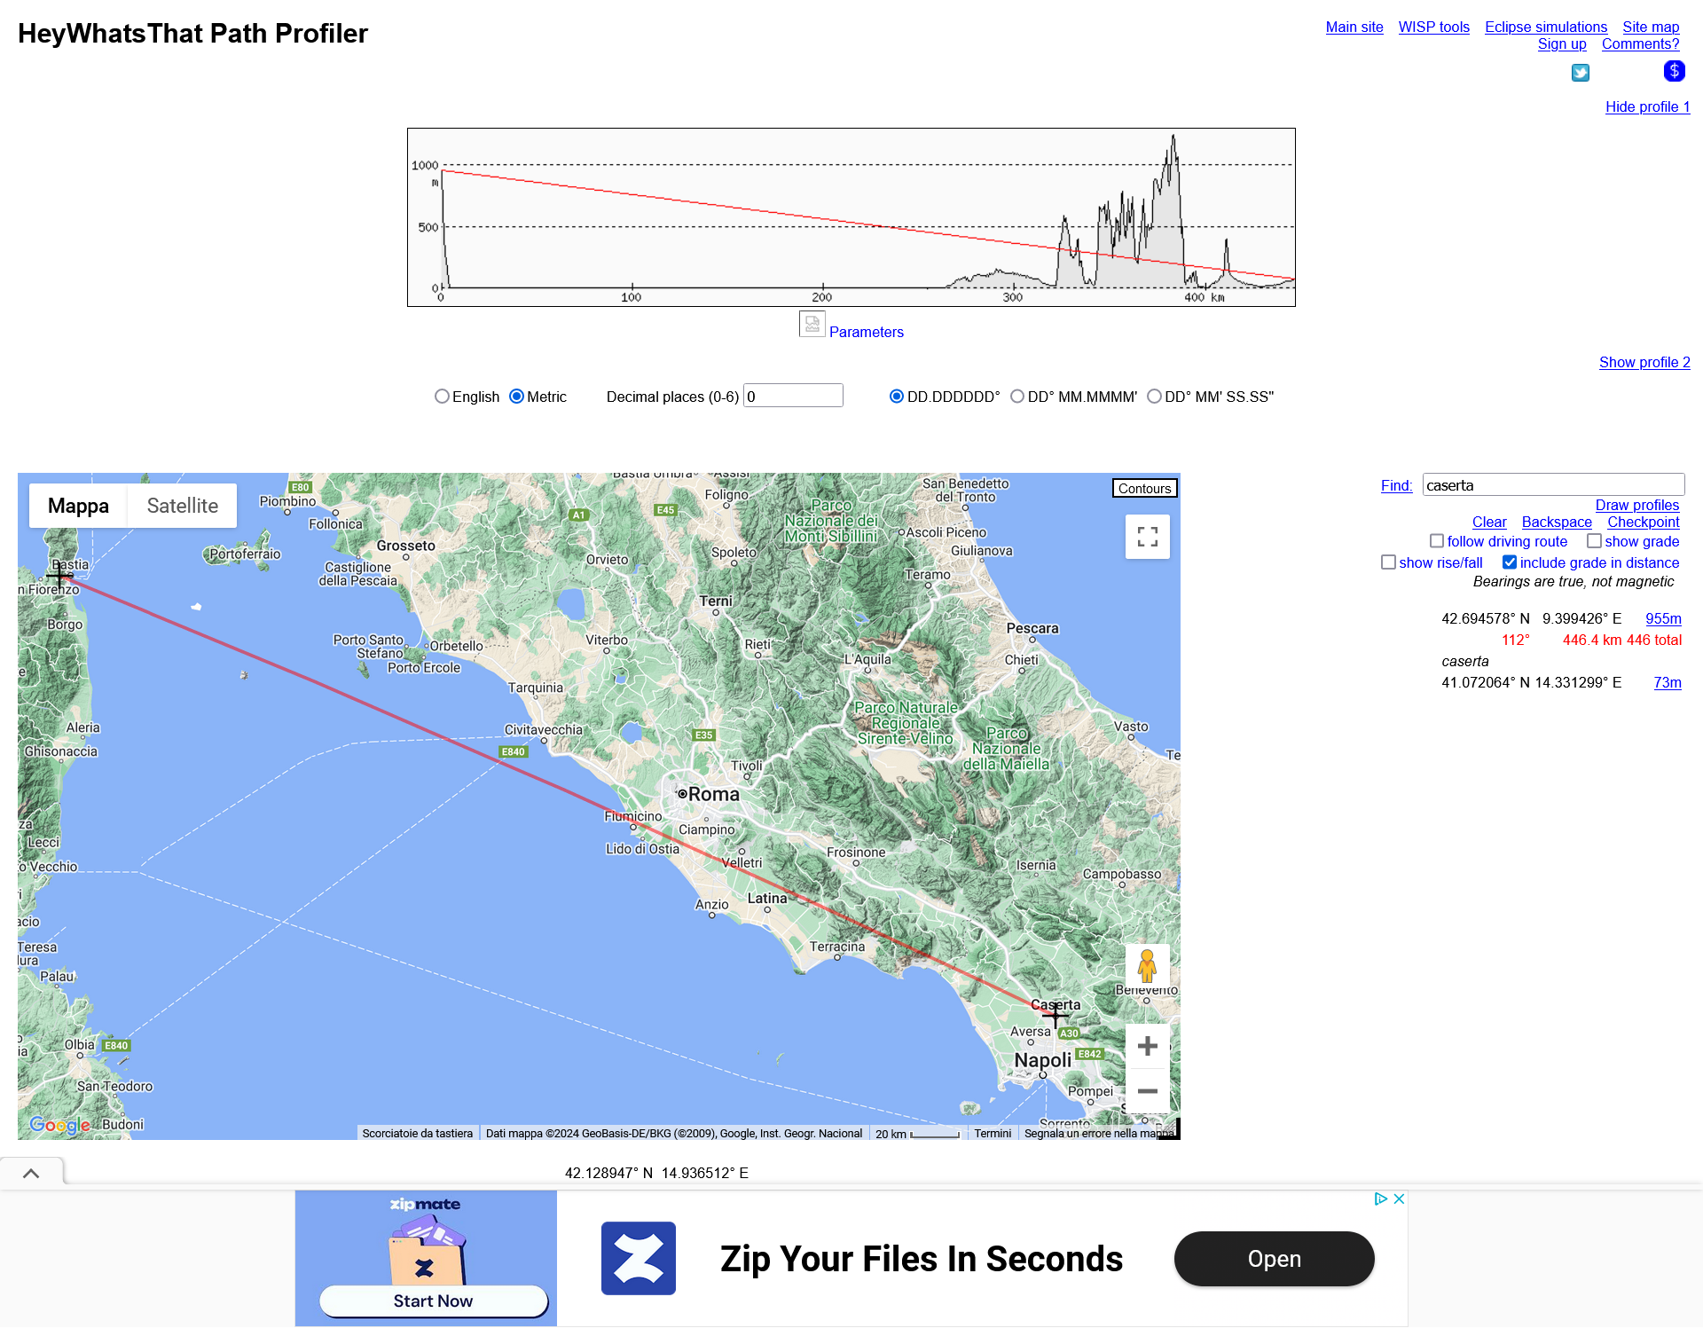
Task: Enable follow driving route checkbox
Action: coord(1437,541)
